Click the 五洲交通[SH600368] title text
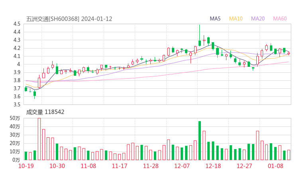Screen dimensions: 295x175 click(x=53, y=19)
